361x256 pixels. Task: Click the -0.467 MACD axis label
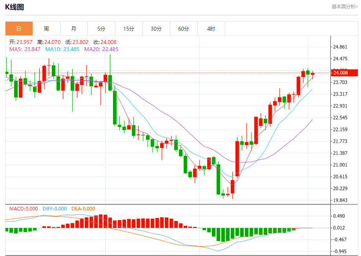(x=339, y=239)
